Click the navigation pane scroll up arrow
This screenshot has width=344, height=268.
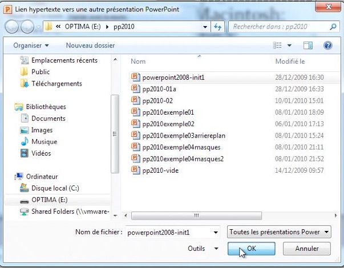[115, 60]
